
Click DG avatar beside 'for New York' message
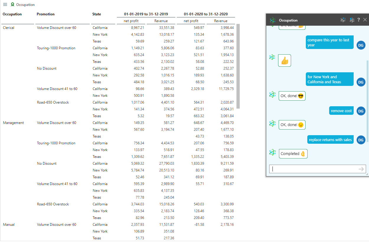pos(361,82)
